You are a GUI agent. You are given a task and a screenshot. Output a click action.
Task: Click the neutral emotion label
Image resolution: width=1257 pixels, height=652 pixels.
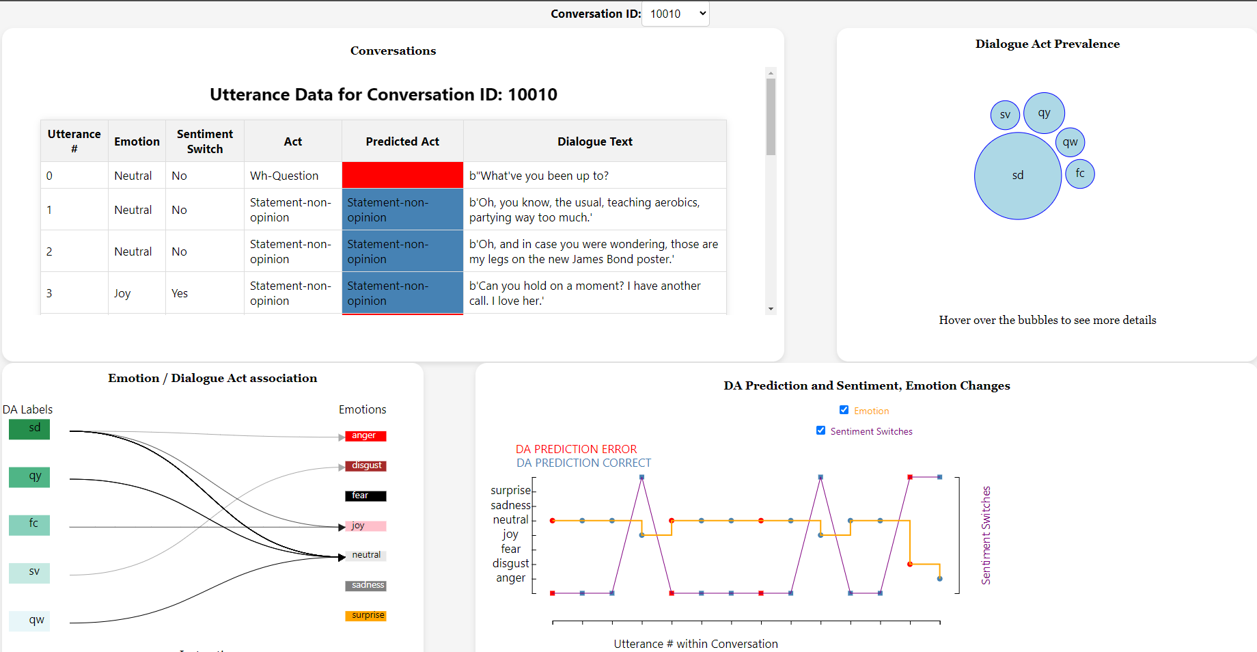coord(365,556)
